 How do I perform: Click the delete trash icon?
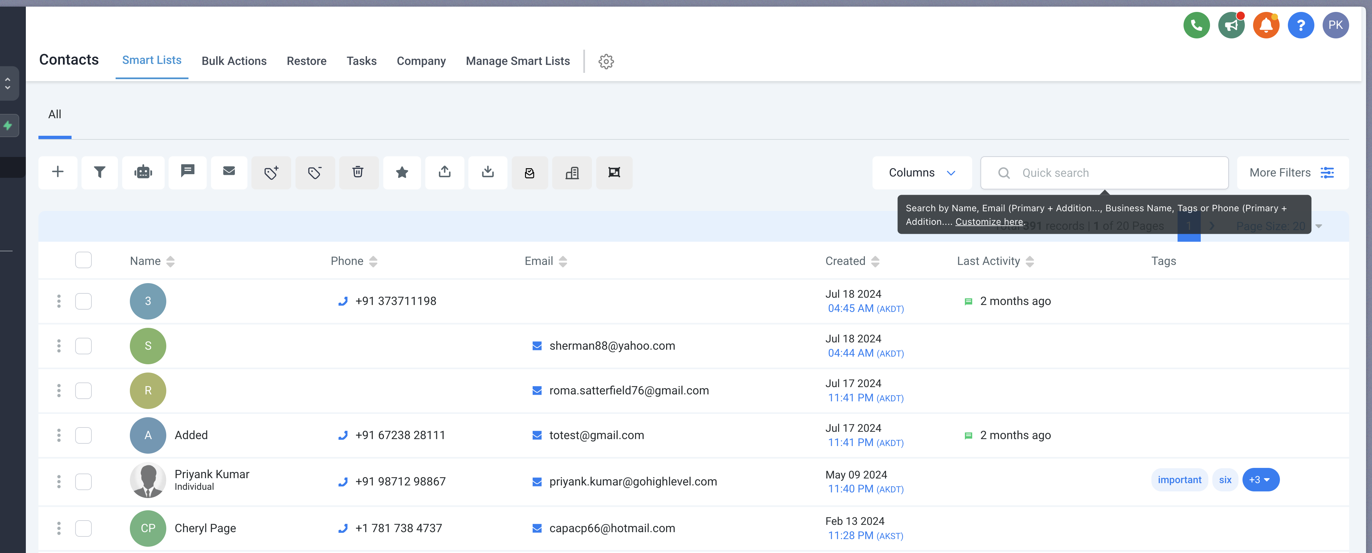point(358,172)
